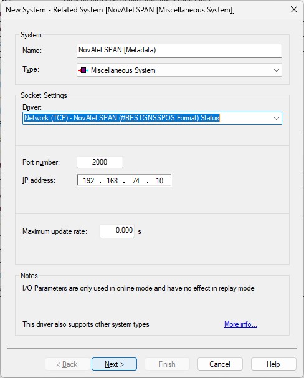Image resolution: width=304 pixels, height=378 pixels.
Task: Select the highlighted Network (TCP) driver text
Action: tap(122, 118)
